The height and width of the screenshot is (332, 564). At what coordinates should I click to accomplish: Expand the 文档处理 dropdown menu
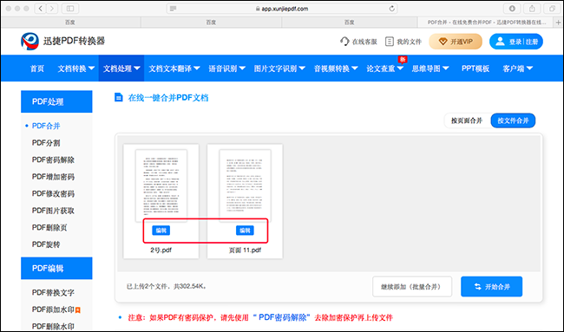pyautogui.click(x=121, y=68)
